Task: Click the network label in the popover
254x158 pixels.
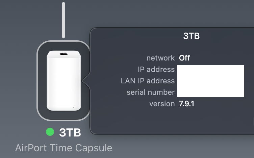Action: pos(160,58)
